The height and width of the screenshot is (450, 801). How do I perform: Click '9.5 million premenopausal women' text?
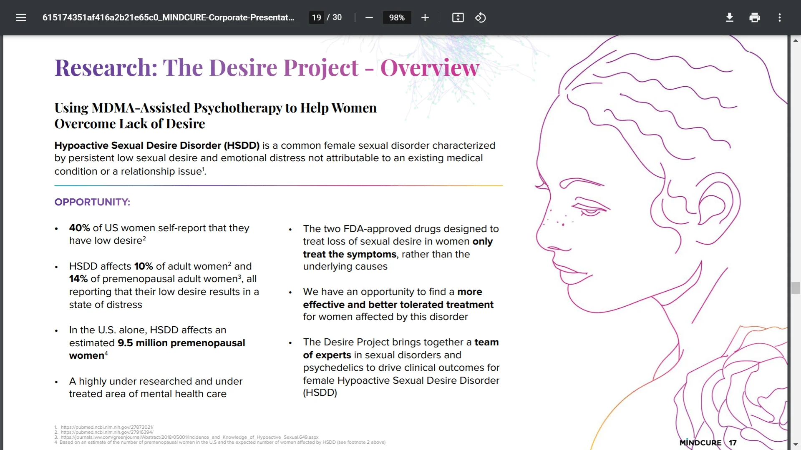pos(157,349)
